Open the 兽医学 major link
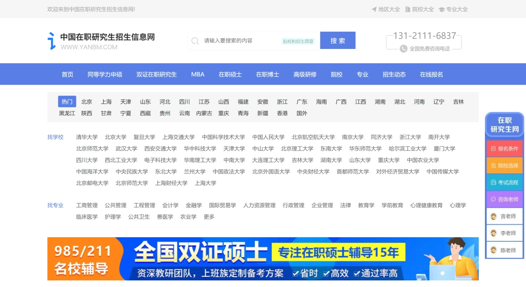 click(x=165, y=217)
